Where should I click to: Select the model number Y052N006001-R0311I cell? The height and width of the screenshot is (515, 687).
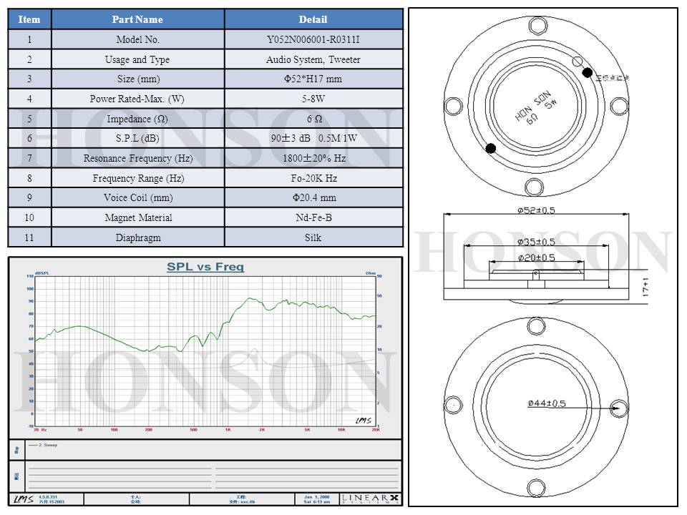[x=313, y=39]
